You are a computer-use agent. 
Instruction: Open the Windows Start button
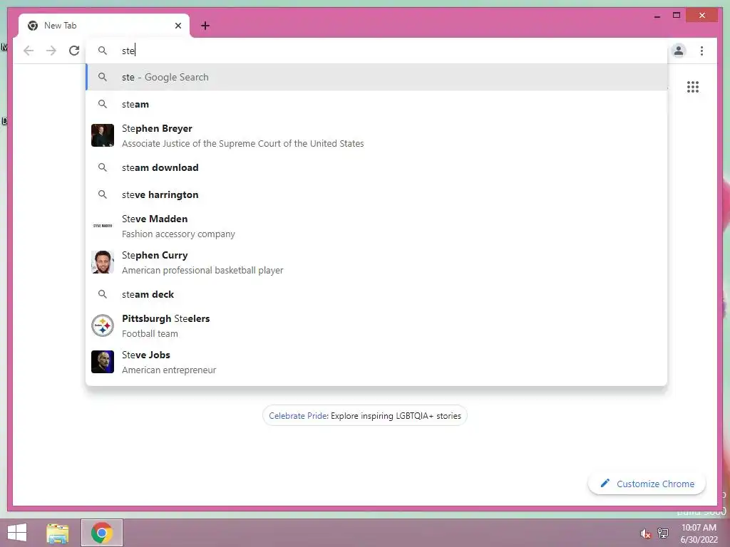point(17,533)
